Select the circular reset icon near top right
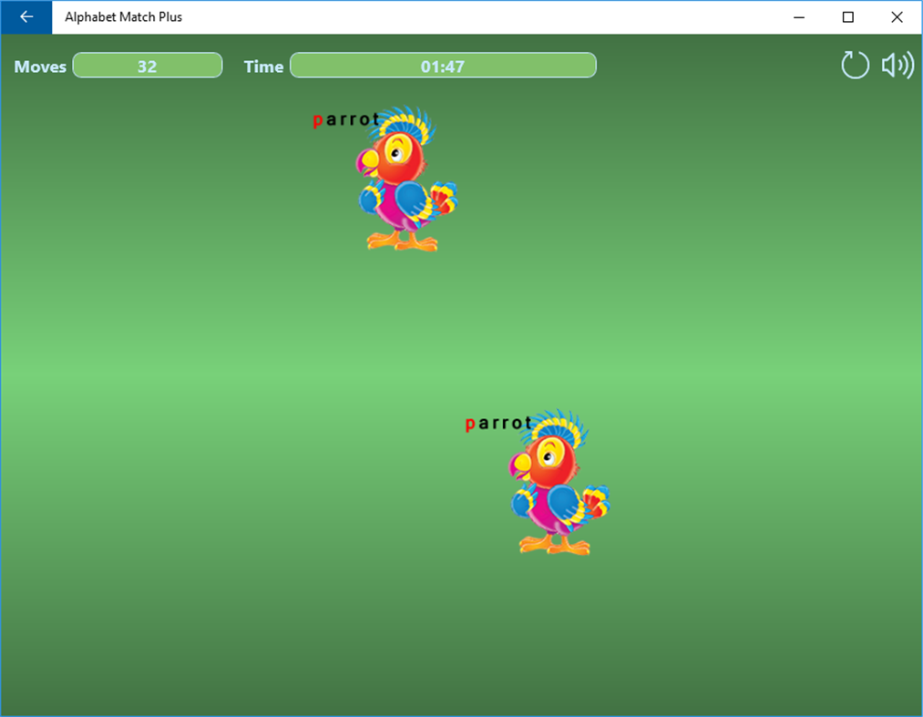The height and width of the screenshot is (717, 923). click(855, 65)
